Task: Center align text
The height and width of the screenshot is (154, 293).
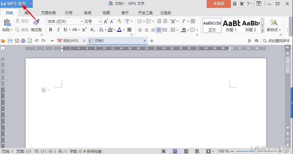Action: (147, 30)
